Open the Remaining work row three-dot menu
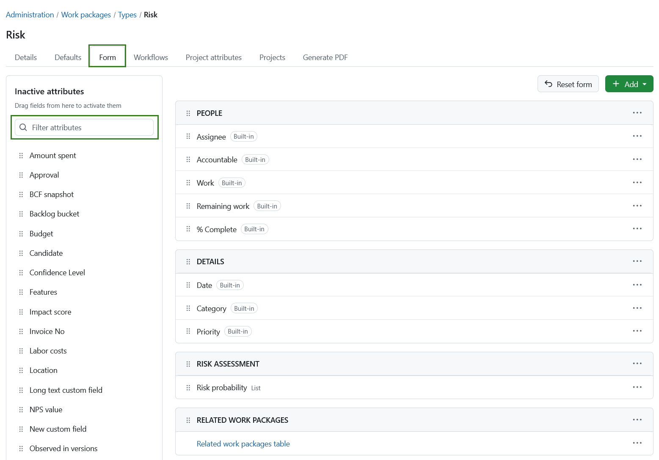 [x=637, y=206]
